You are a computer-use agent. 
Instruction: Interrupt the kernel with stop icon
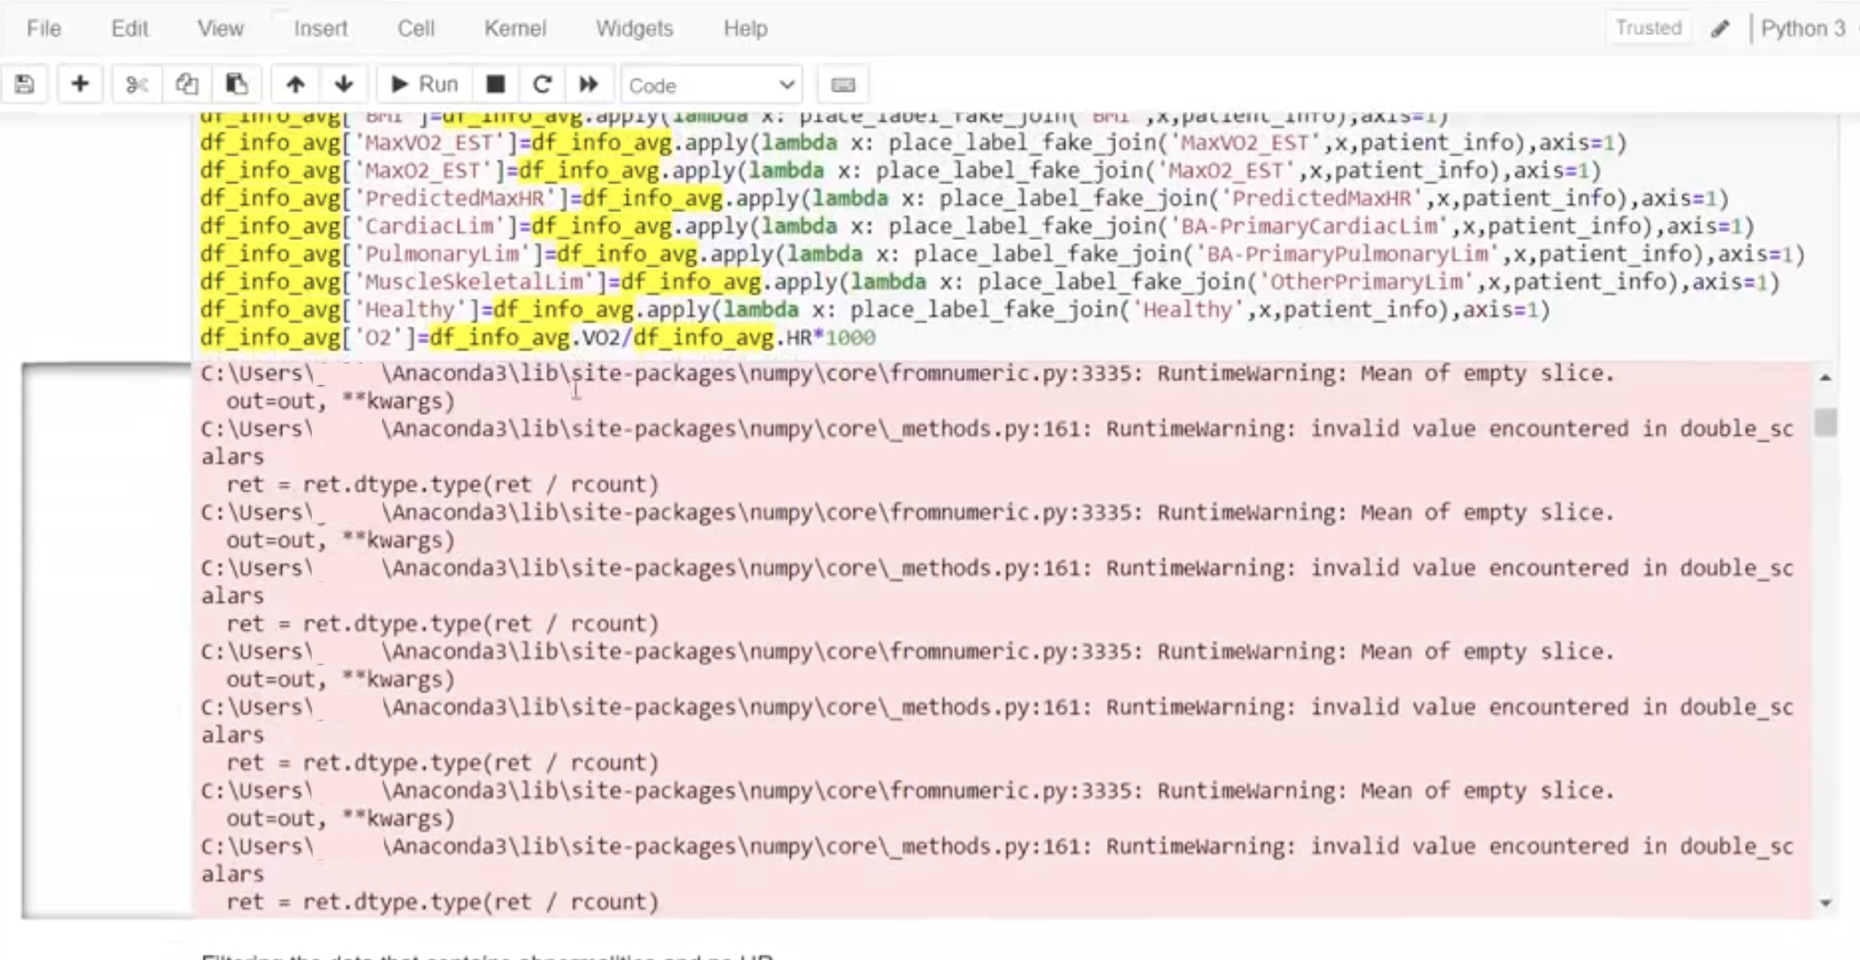click(496, 85)
